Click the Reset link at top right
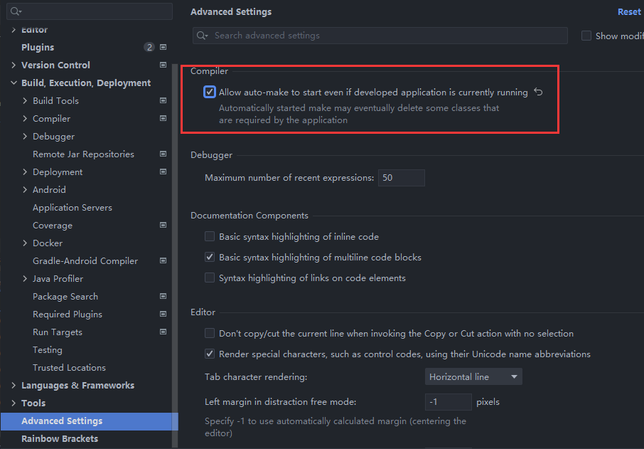Image resolution: width=644 pixels, height=449 pixels. (x=629, y=12)
